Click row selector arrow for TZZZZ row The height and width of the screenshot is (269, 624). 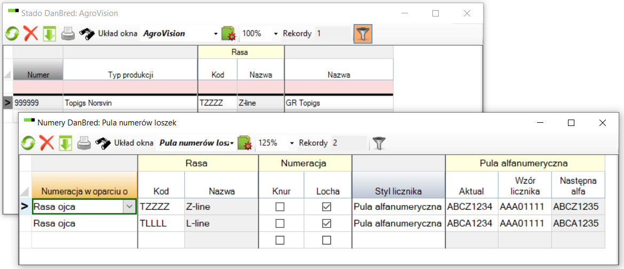25,207
